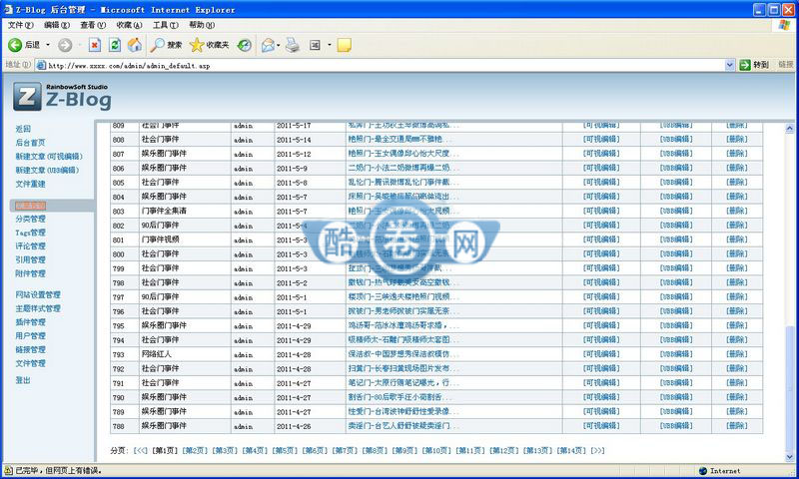This screenshot has width=799, height=479.
Task: Click the [>>] last page link
Action: click(x=597, y=450)
